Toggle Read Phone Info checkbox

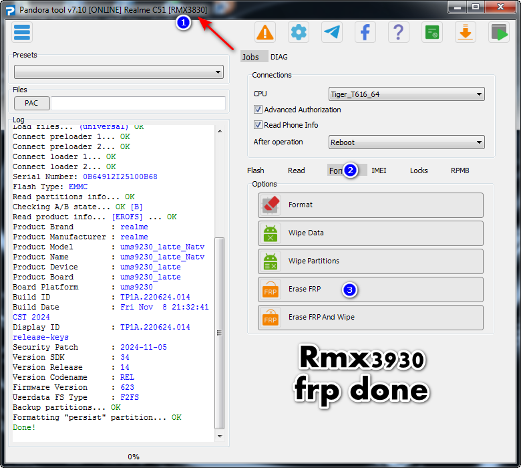258,125
